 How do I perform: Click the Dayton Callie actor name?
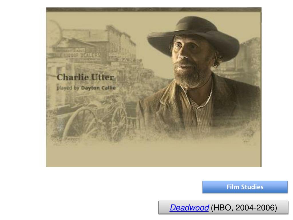[x=98, y=88]
